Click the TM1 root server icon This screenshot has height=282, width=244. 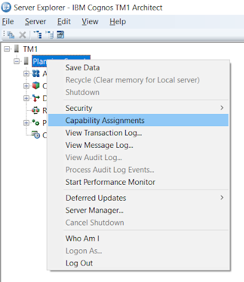(17, 49)
